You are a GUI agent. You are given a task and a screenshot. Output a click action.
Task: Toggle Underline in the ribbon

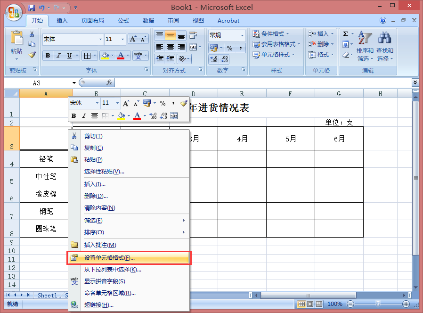click(x=69, y=56)
